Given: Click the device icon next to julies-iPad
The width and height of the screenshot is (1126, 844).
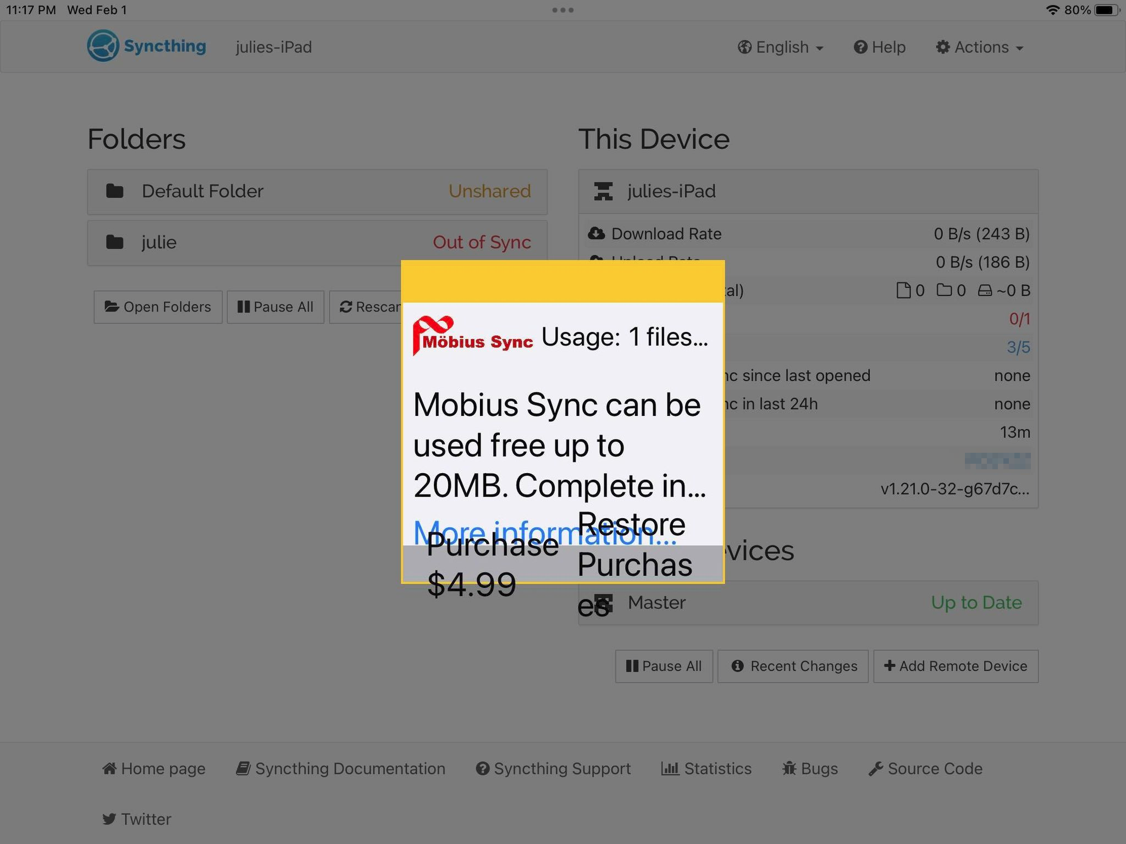Looking at the screenshot, I should point(603,191).
